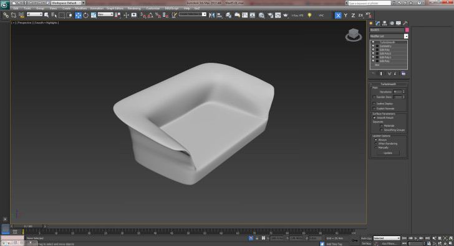Screen dimensions: 454x246
Task: Open the Material Editor icon
Action: [x=261, y=15]
